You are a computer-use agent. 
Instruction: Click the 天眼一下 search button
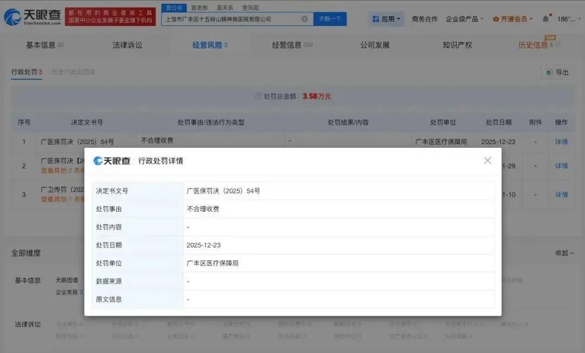330,18
